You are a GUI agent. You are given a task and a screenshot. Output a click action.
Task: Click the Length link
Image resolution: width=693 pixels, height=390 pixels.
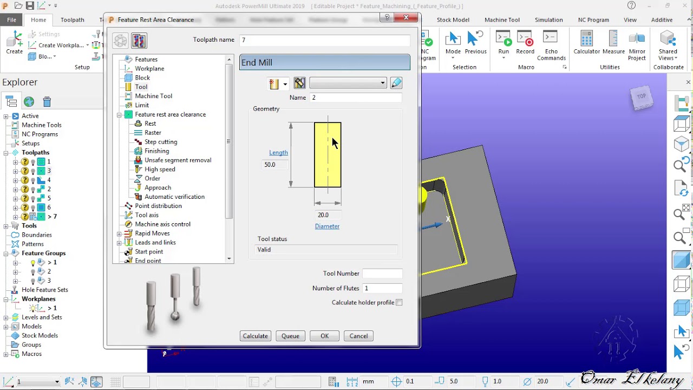[x=278, y=153]
